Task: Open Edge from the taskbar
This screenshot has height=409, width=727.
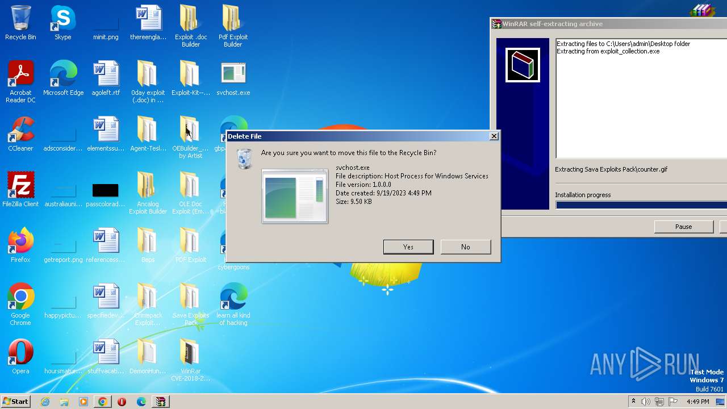Action: coord(141,402)
